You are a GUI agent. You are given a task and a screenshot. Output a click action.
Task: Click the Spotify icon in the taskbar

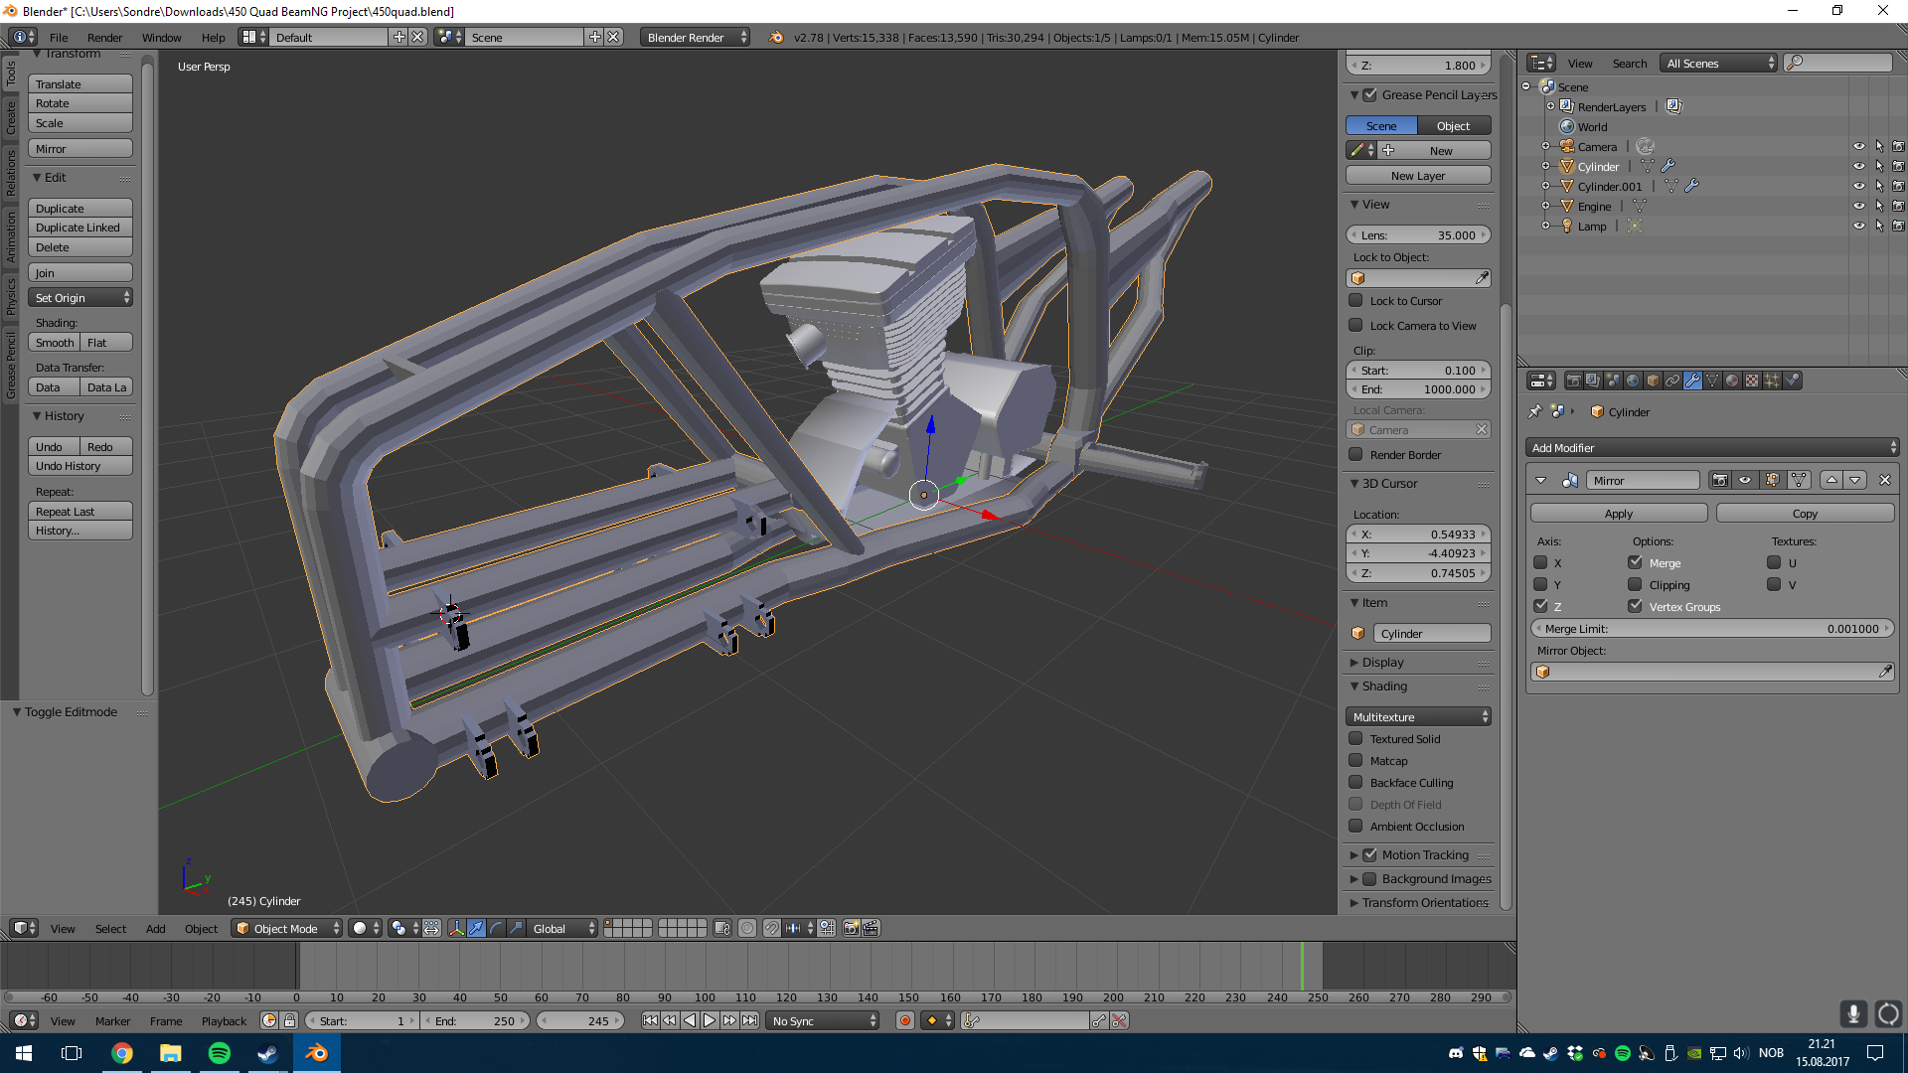[219, 1053]
